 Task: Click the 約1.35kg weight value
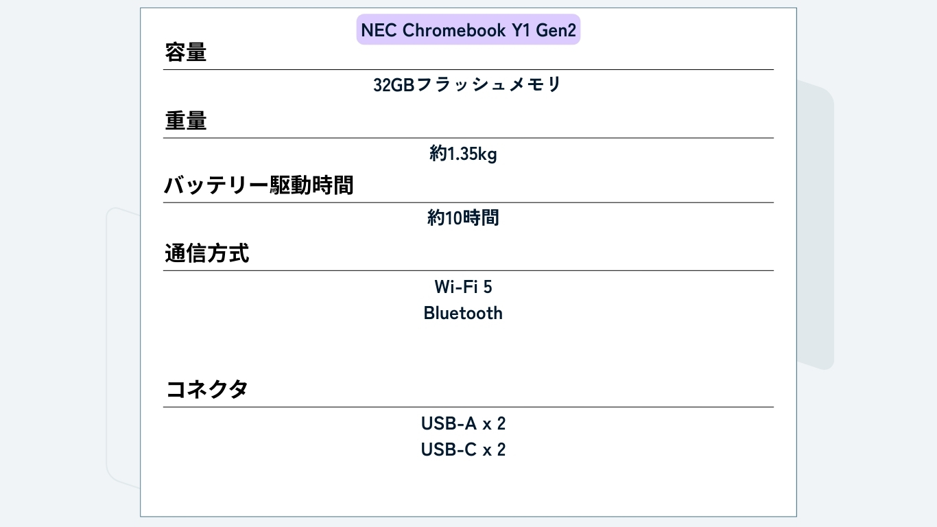tap(464, 154)
